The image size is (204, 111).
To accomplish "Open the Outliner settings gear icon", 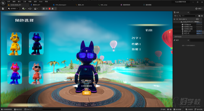I will click(x=202, y=16).
